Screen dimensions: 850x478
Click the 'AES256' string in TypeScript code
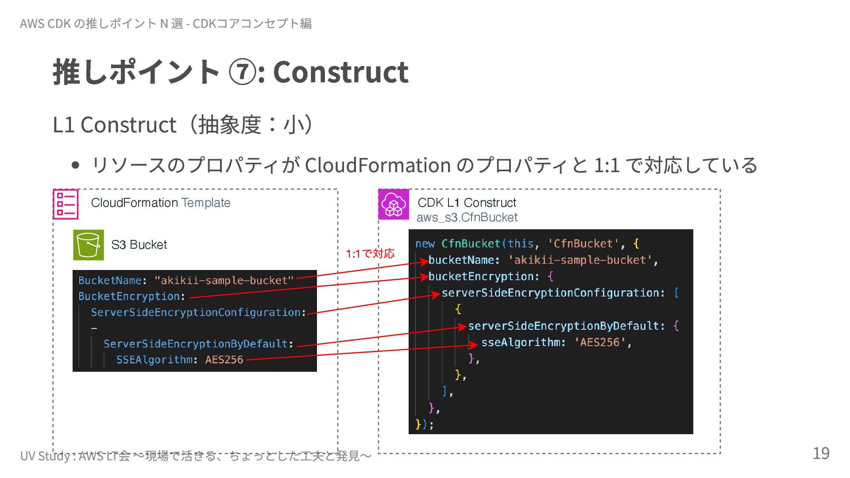click(600, 342)
